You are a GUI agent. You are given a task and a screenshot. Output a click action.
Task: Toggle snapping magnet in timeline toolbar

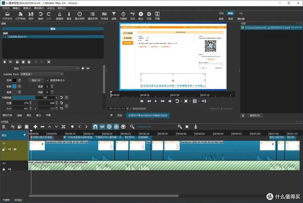(95, 127)
